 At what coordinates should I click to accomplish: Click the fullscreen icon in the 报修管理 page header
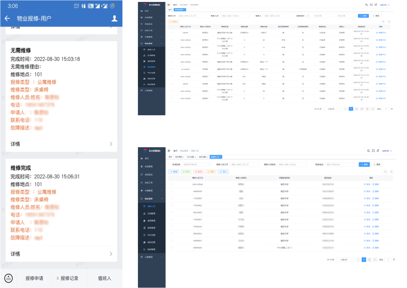371,5
